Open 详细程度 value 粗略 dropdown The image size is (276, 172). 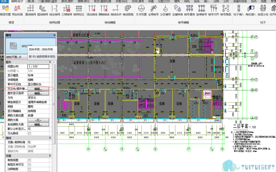[38, 80]
